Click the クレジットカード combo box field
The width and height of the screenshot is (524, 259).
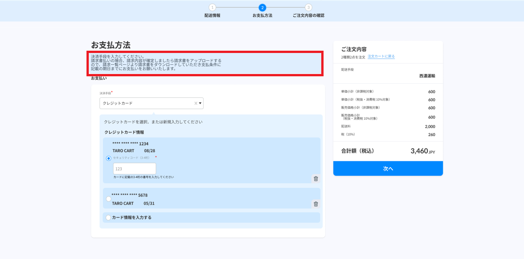pyautogui.click(x=146, y=103)
